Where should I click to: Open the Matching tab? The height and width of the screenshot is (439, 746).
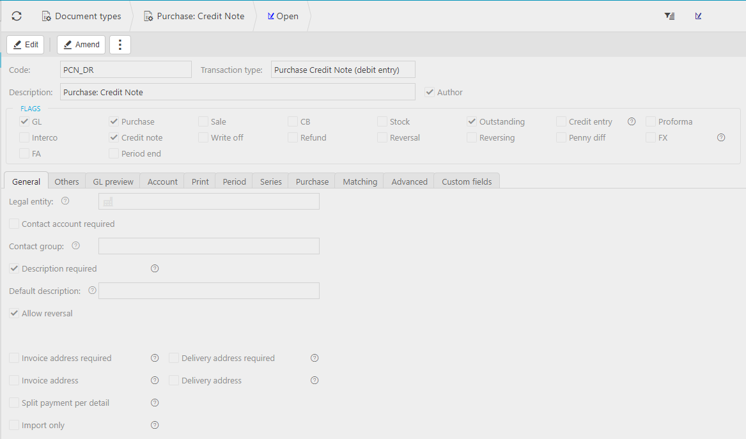click(x=360, y=181)
